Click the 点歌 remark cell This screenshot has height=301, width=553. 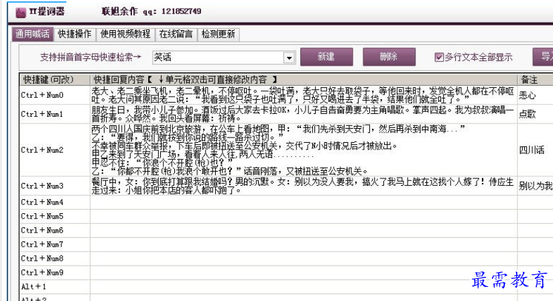click(x=536, y=114)
